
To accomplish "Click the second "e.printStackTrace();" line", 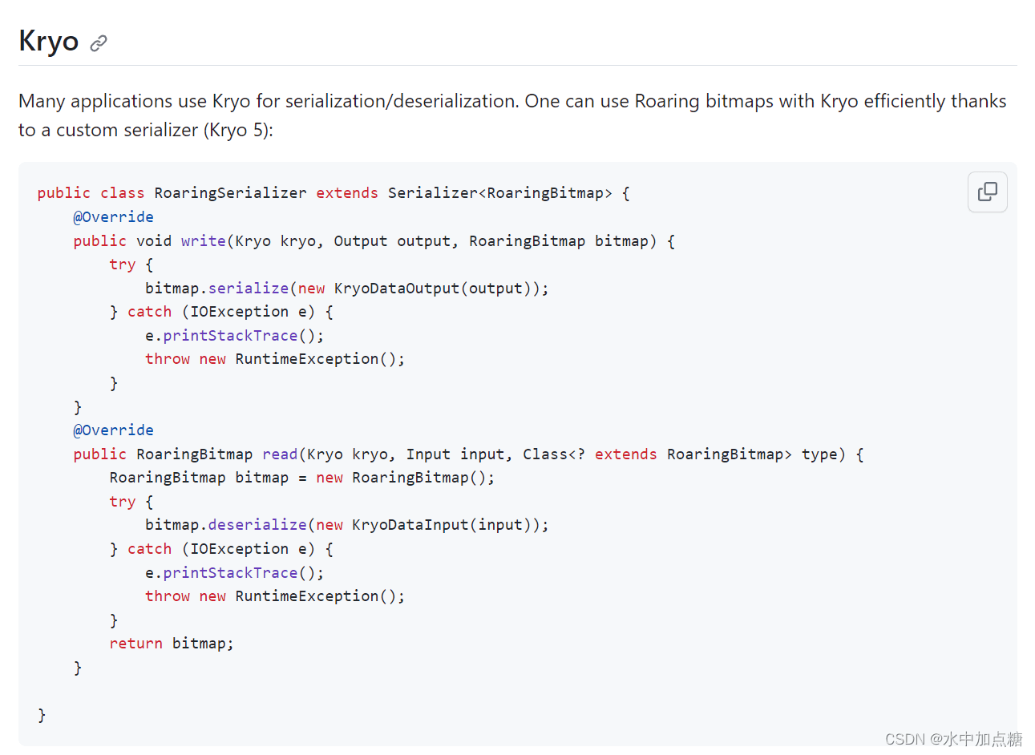I will [234, 573].
